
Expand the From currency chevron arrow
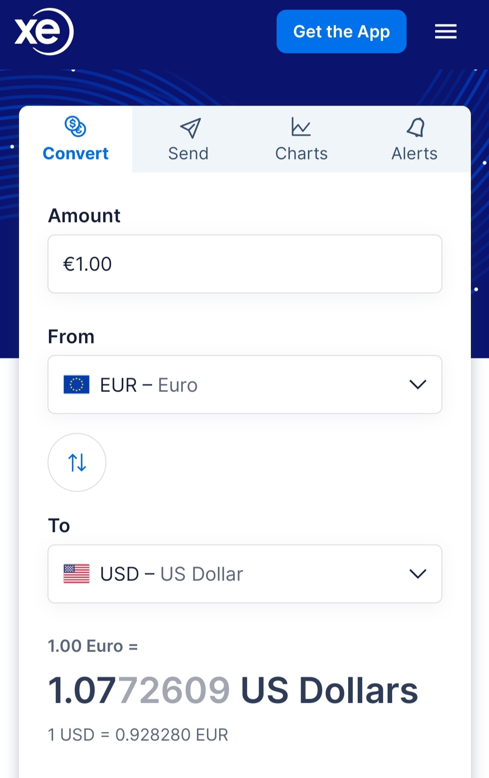tap(417, 385)
